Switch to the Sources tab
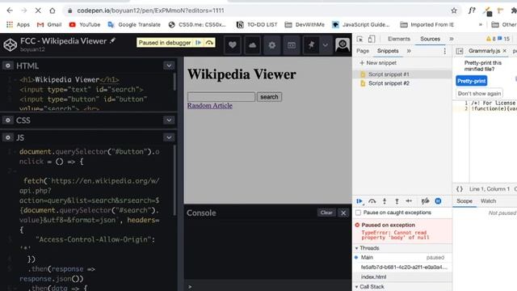517x291 pixels. tap(430, 39)
